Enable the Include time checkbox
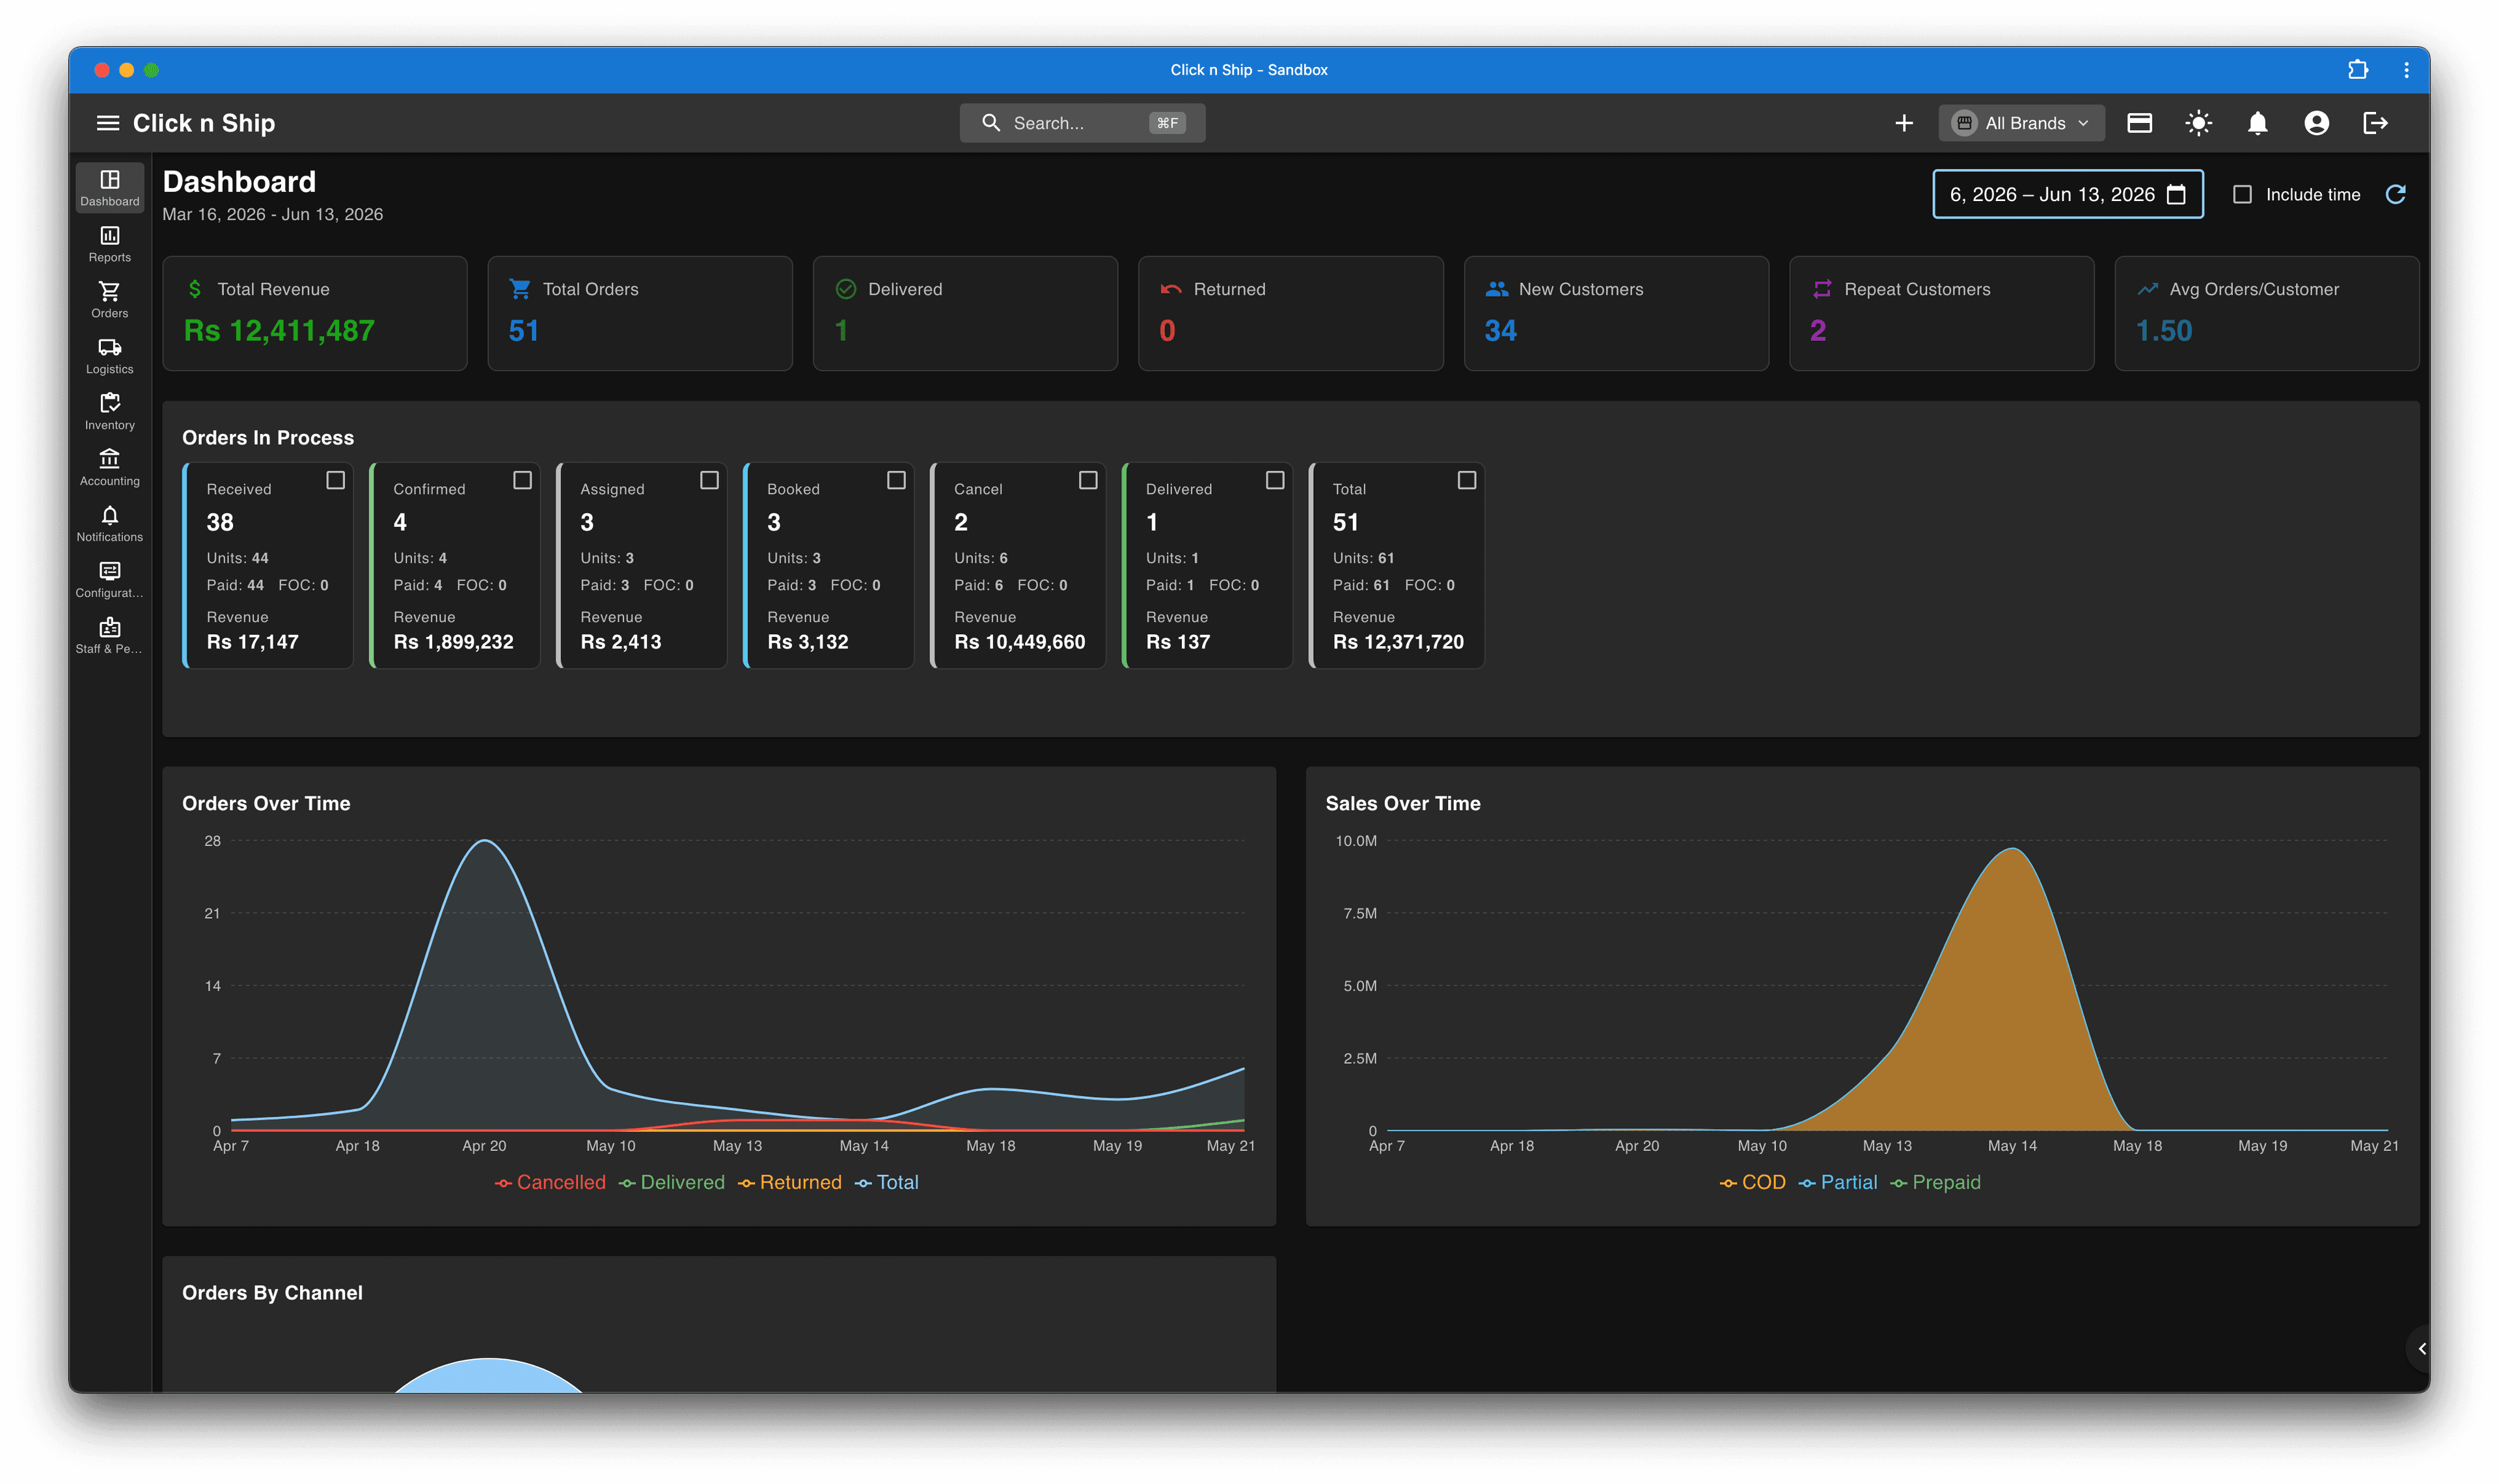Viewport: 2499px width, 1484px height. (2242, 194)
